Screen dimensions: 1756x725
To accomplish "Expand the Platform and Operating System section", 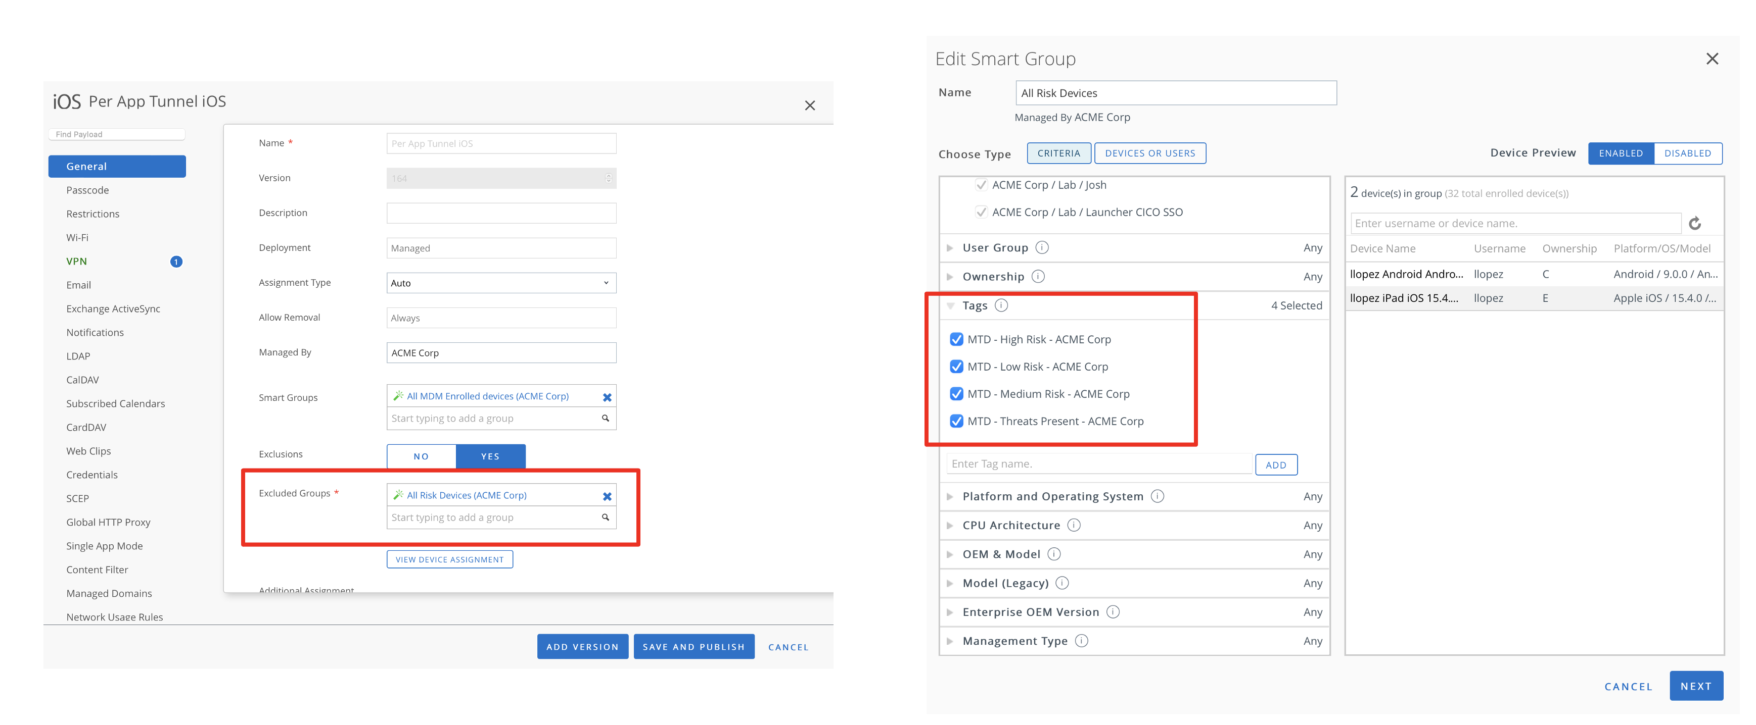I will pos(950,496).
